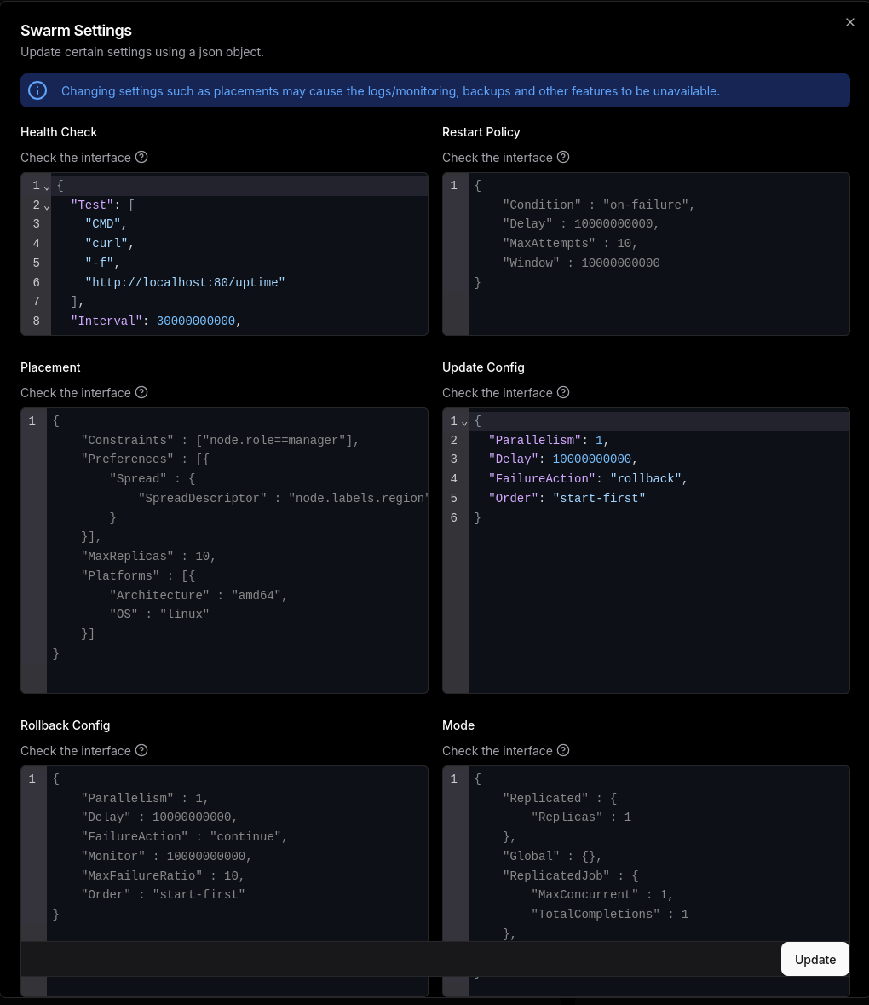Click the help icon under Rollback Config
Image resolution: width=869 pixels, height=1005 pixels.
pos(141,750)
